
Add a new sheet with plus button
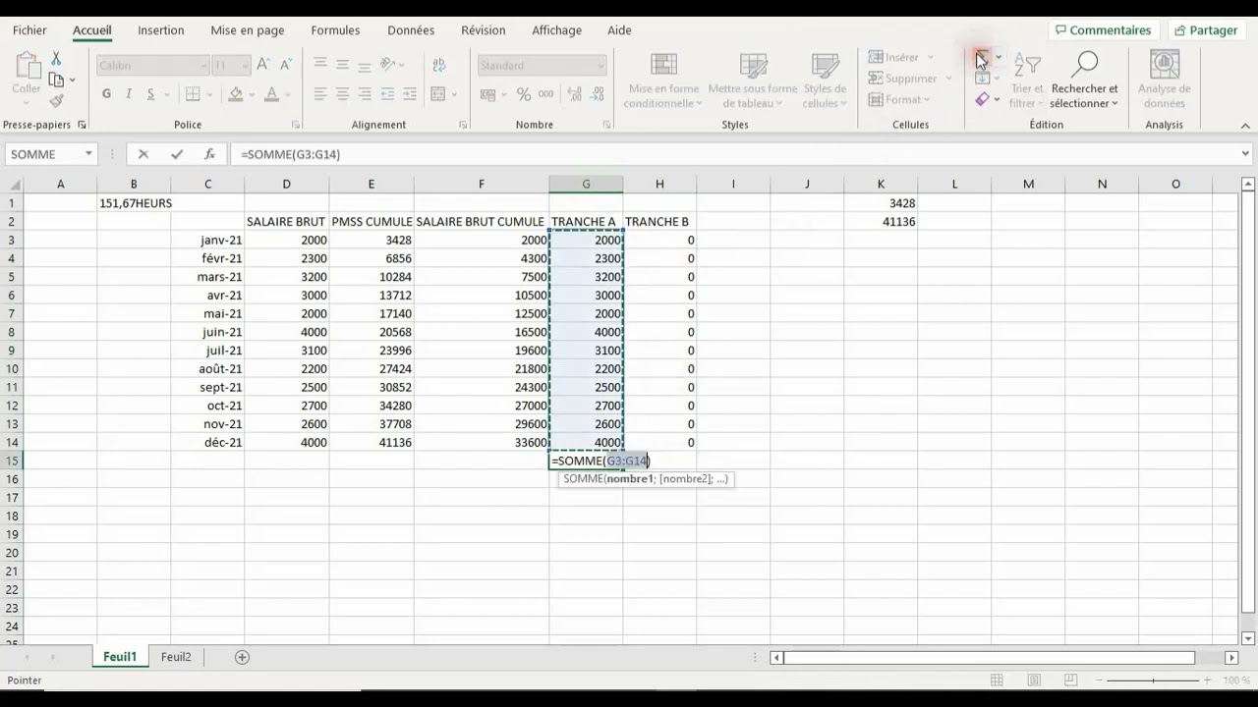[242, 657]
